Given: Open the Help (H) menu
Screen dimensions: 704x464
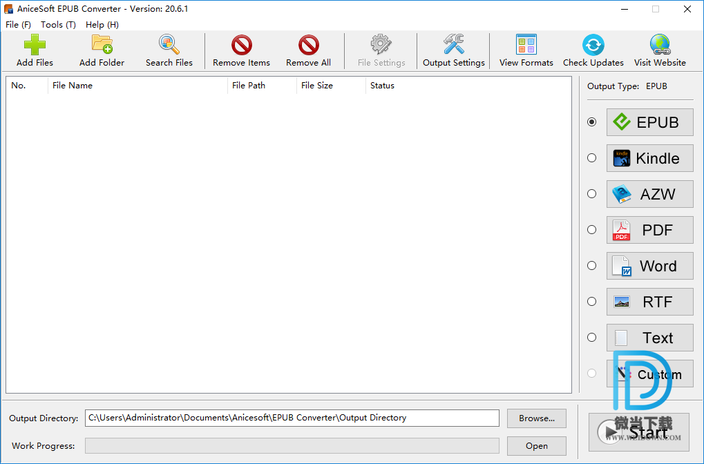Looking at the screenshot, I should (x=102, y=24).
